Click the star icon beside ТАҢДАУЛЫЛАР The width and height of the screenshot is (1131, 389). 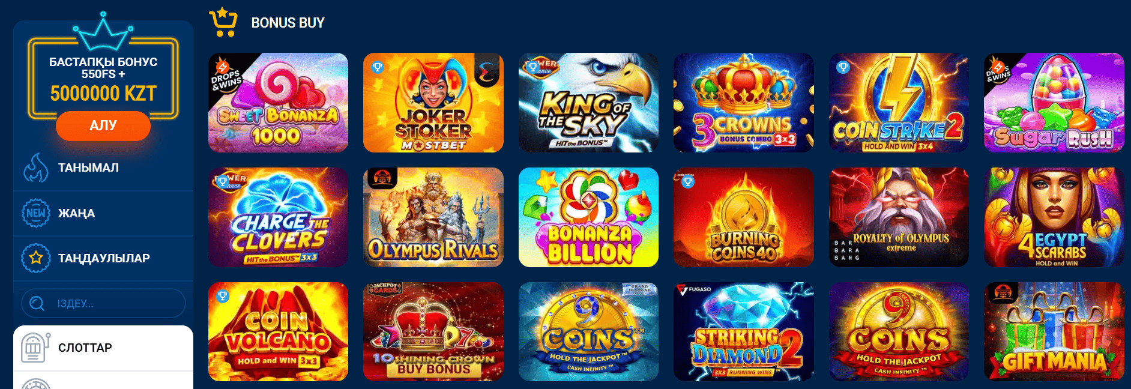point(36,258)
